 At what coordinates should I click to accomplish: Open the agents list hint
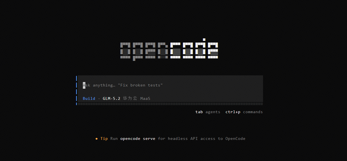pyautogui.click(x=213, y=112)
